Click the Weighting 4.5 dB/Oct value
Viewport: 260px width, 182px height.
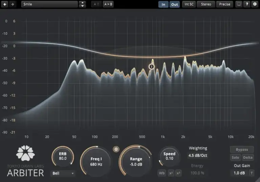coord(198,156)
